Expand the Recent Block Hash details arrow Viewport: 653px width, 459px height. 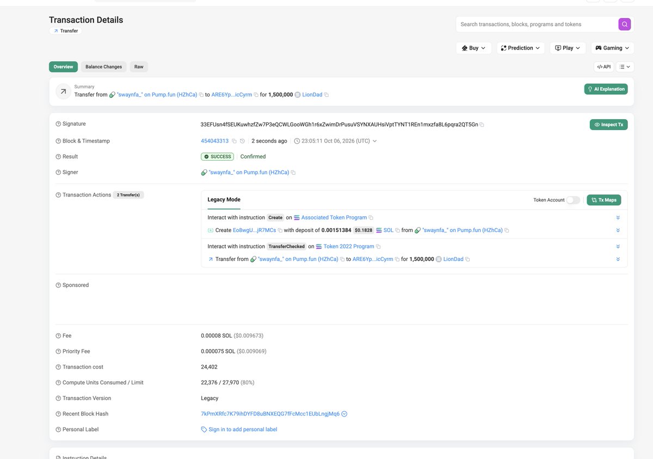pyautogui.click(x=344, y=414)
